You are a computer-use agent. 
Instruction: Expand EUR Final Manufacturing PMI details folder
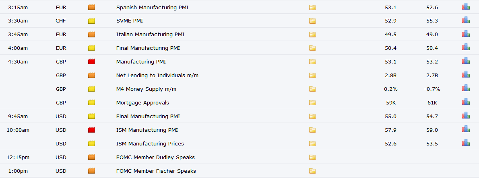coord(312,48)
